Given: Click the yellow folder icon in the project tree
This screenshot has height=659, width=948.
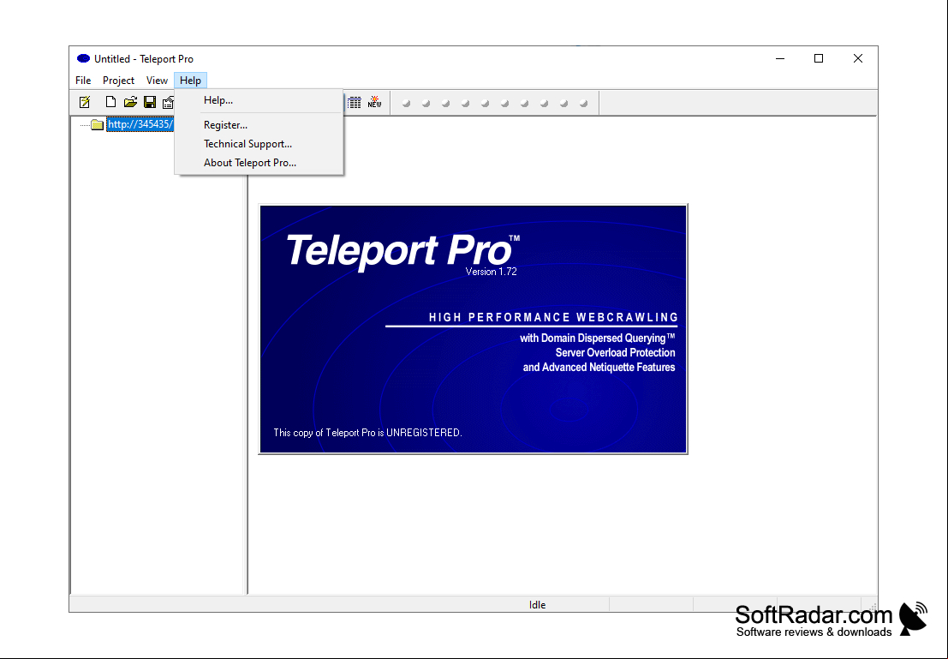Looking at the screenshot, I should click(98, 124).
